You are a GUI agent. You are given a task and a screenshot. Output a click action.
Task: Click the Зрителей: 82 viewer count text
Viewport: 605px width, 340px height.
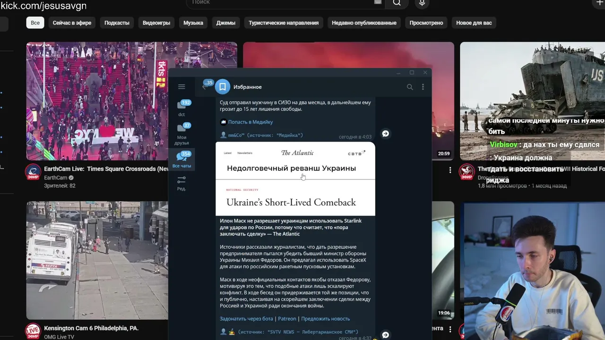point(60,186)
